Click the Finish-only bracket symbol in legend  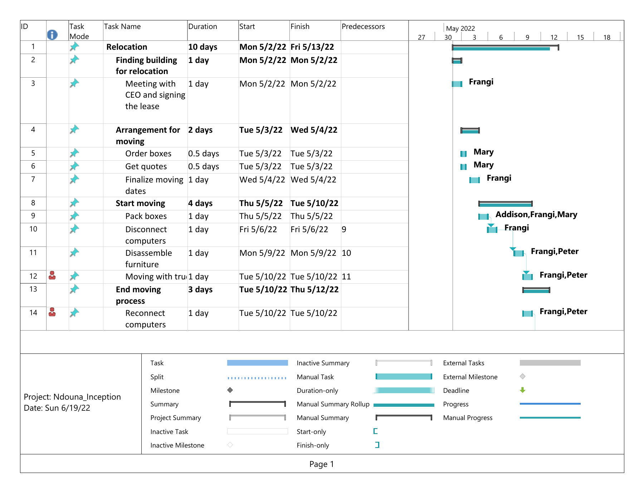click(377, 445)
